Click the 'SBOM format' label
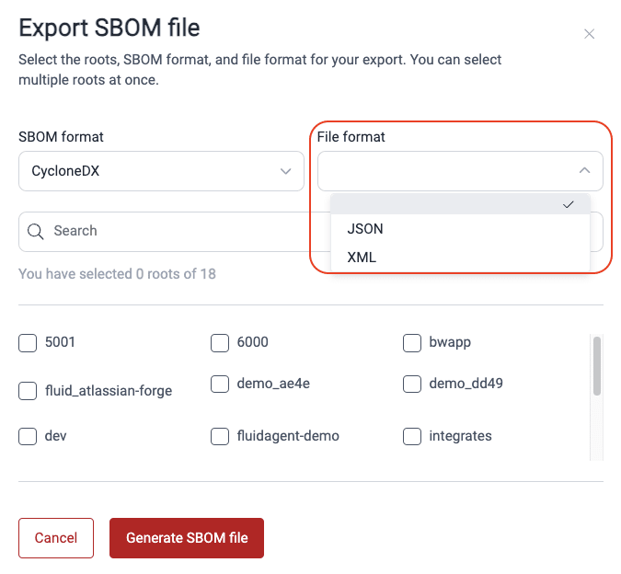 pyautogui.click(x=61, y=137)
